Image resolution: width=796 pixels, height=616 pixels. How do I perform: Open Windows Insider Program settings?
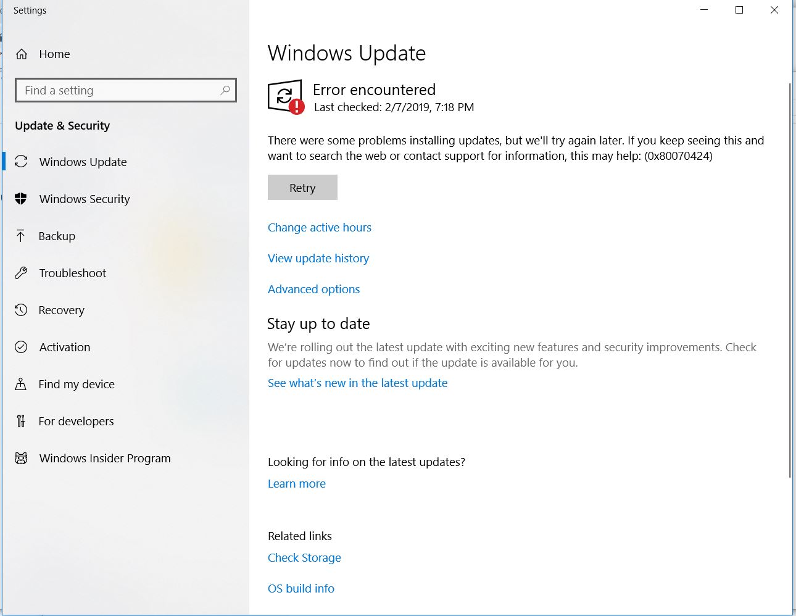pyautogui.click(x=126, y=458)
